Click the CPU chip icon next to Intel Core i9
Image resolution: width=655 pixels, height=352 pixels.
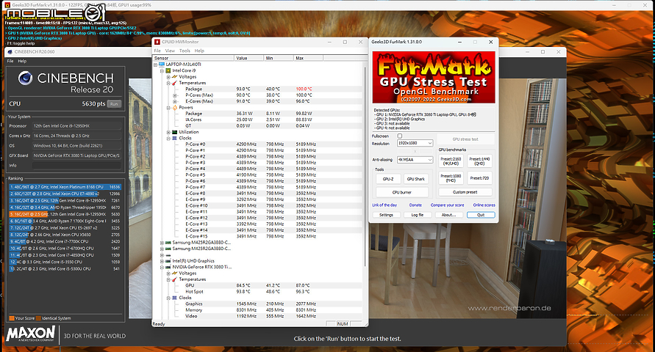(x=168, y=71)
